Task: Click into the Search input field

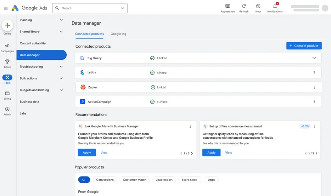Action: 90,8
